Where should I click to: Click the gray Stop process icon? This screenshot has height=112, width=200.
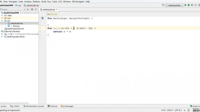(x=195, y=5)
